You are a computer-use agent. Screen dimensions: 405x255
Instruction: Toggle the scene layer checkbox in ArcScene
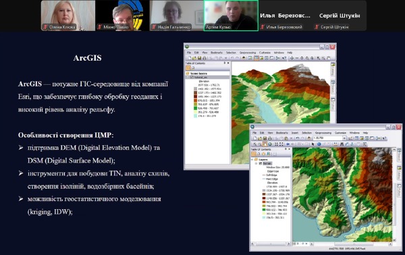pos(192,78)
